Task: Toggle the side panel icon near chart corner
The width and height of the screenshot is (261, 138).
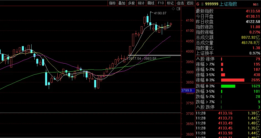Action: click(178, 9)
